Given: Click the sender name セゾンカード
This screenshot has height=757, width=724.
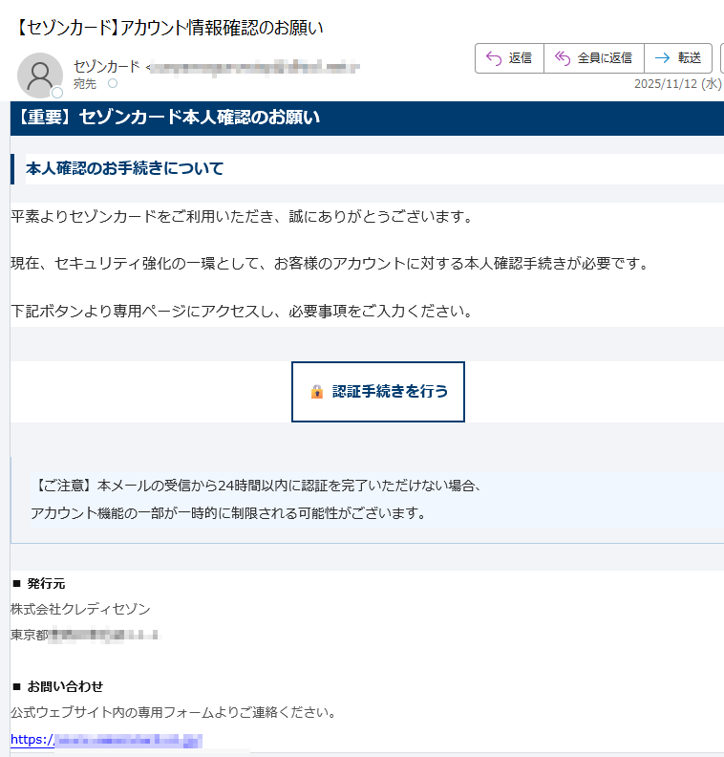Looking at the screenshot, I should point(107,66).
